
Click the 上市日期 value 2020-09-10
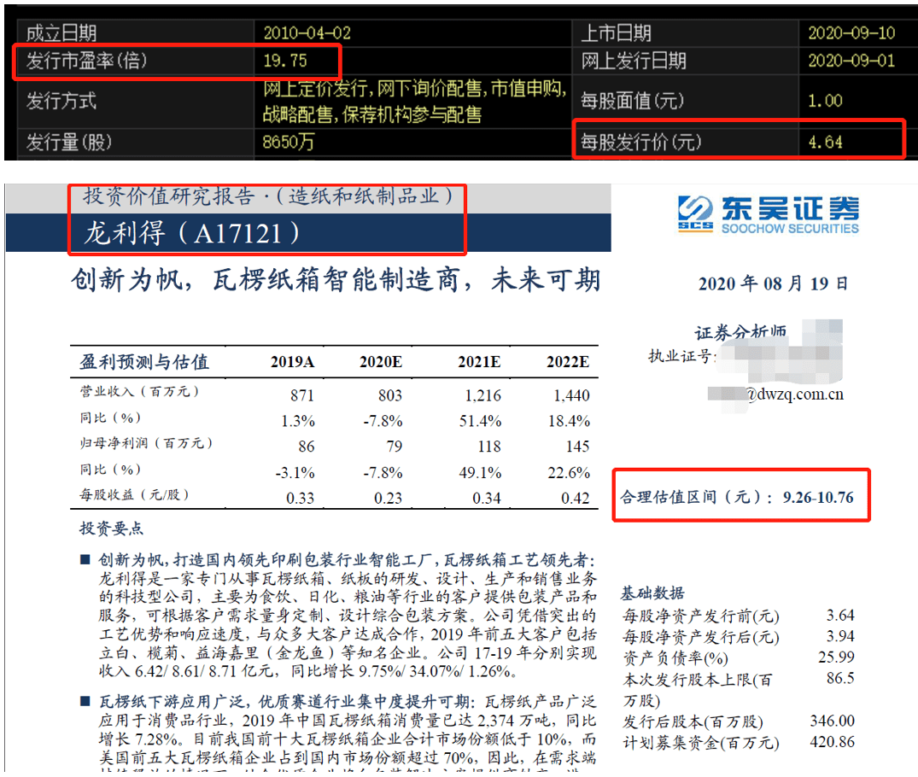point(851,32)
